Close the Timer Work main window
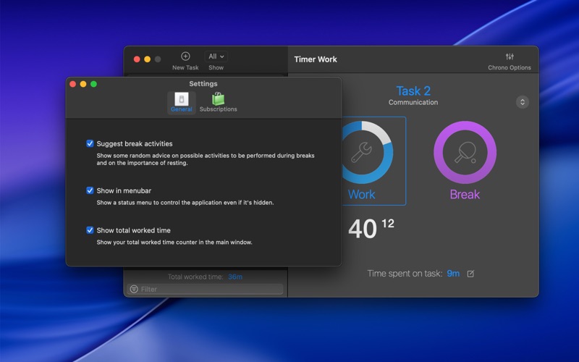Screen dimensions: 579x362 [x=137, y=59]
